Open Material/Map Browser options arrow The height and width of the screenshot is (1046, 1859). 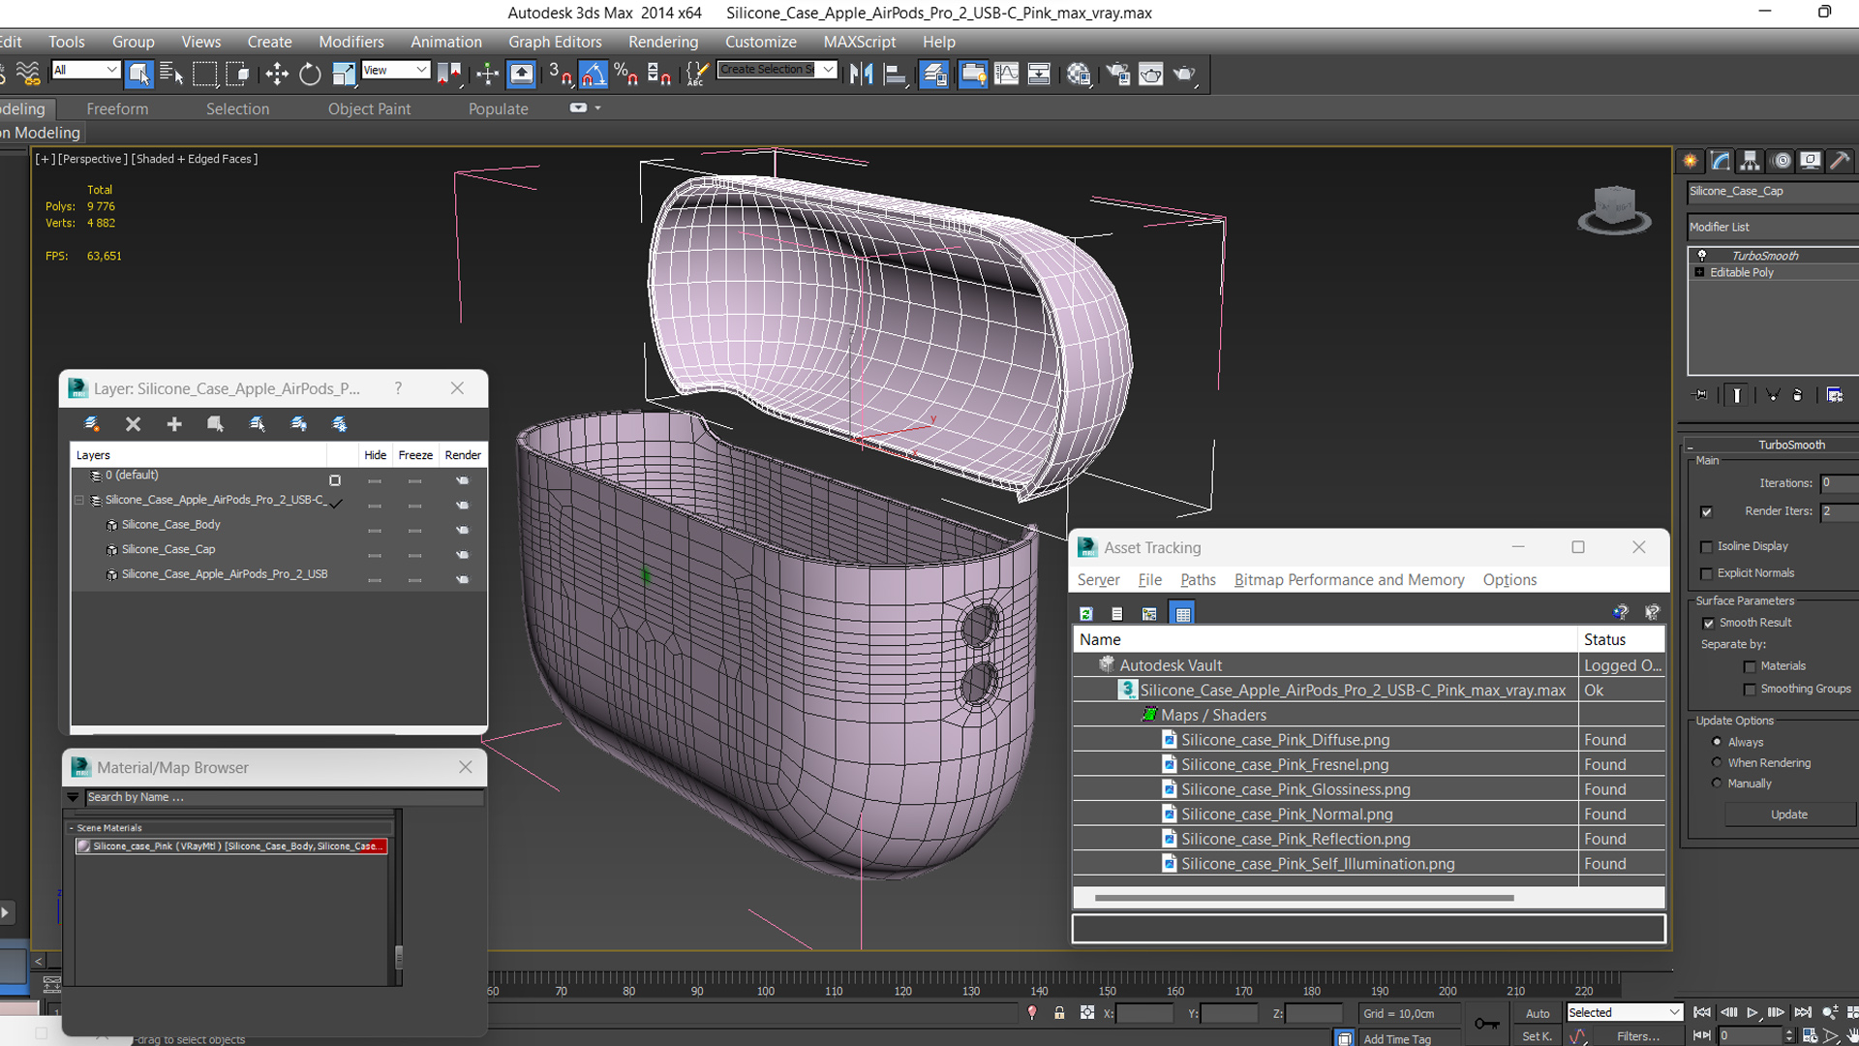point(73,797)
